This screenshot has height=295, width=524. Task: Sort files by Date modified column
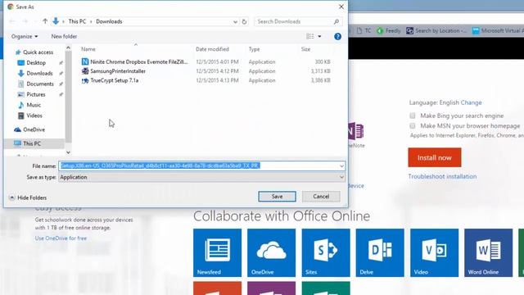pos(212,49)
